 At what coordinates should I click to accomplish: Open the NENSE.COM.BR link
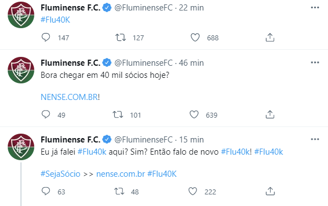(x=69, y=97)
